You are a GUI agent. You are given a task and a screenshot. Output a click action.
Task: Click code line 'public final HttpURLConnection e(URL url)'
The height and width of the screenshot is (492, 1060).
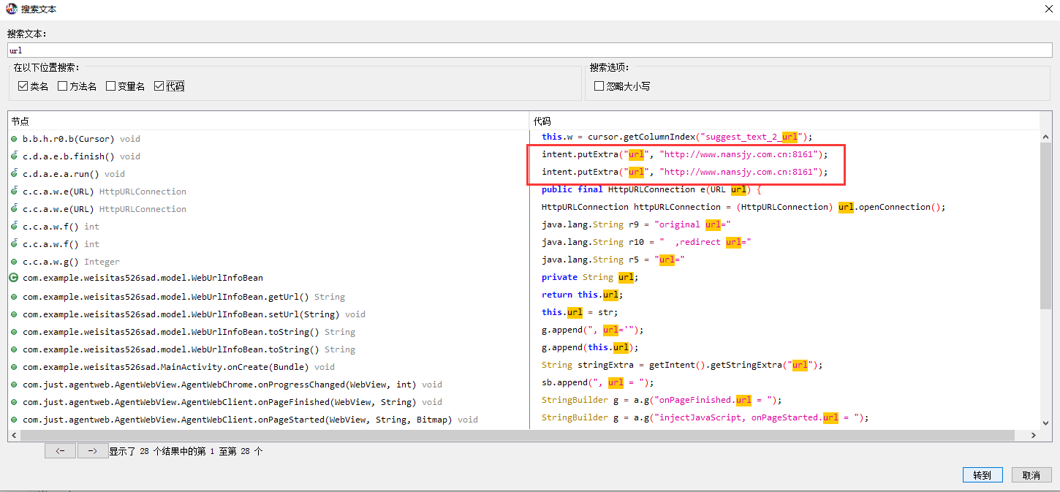(651, 189)
